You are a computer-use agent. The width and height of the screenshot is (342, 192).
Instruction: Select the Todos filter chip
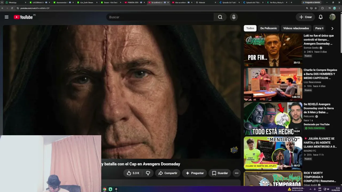[x=250, y=28]
